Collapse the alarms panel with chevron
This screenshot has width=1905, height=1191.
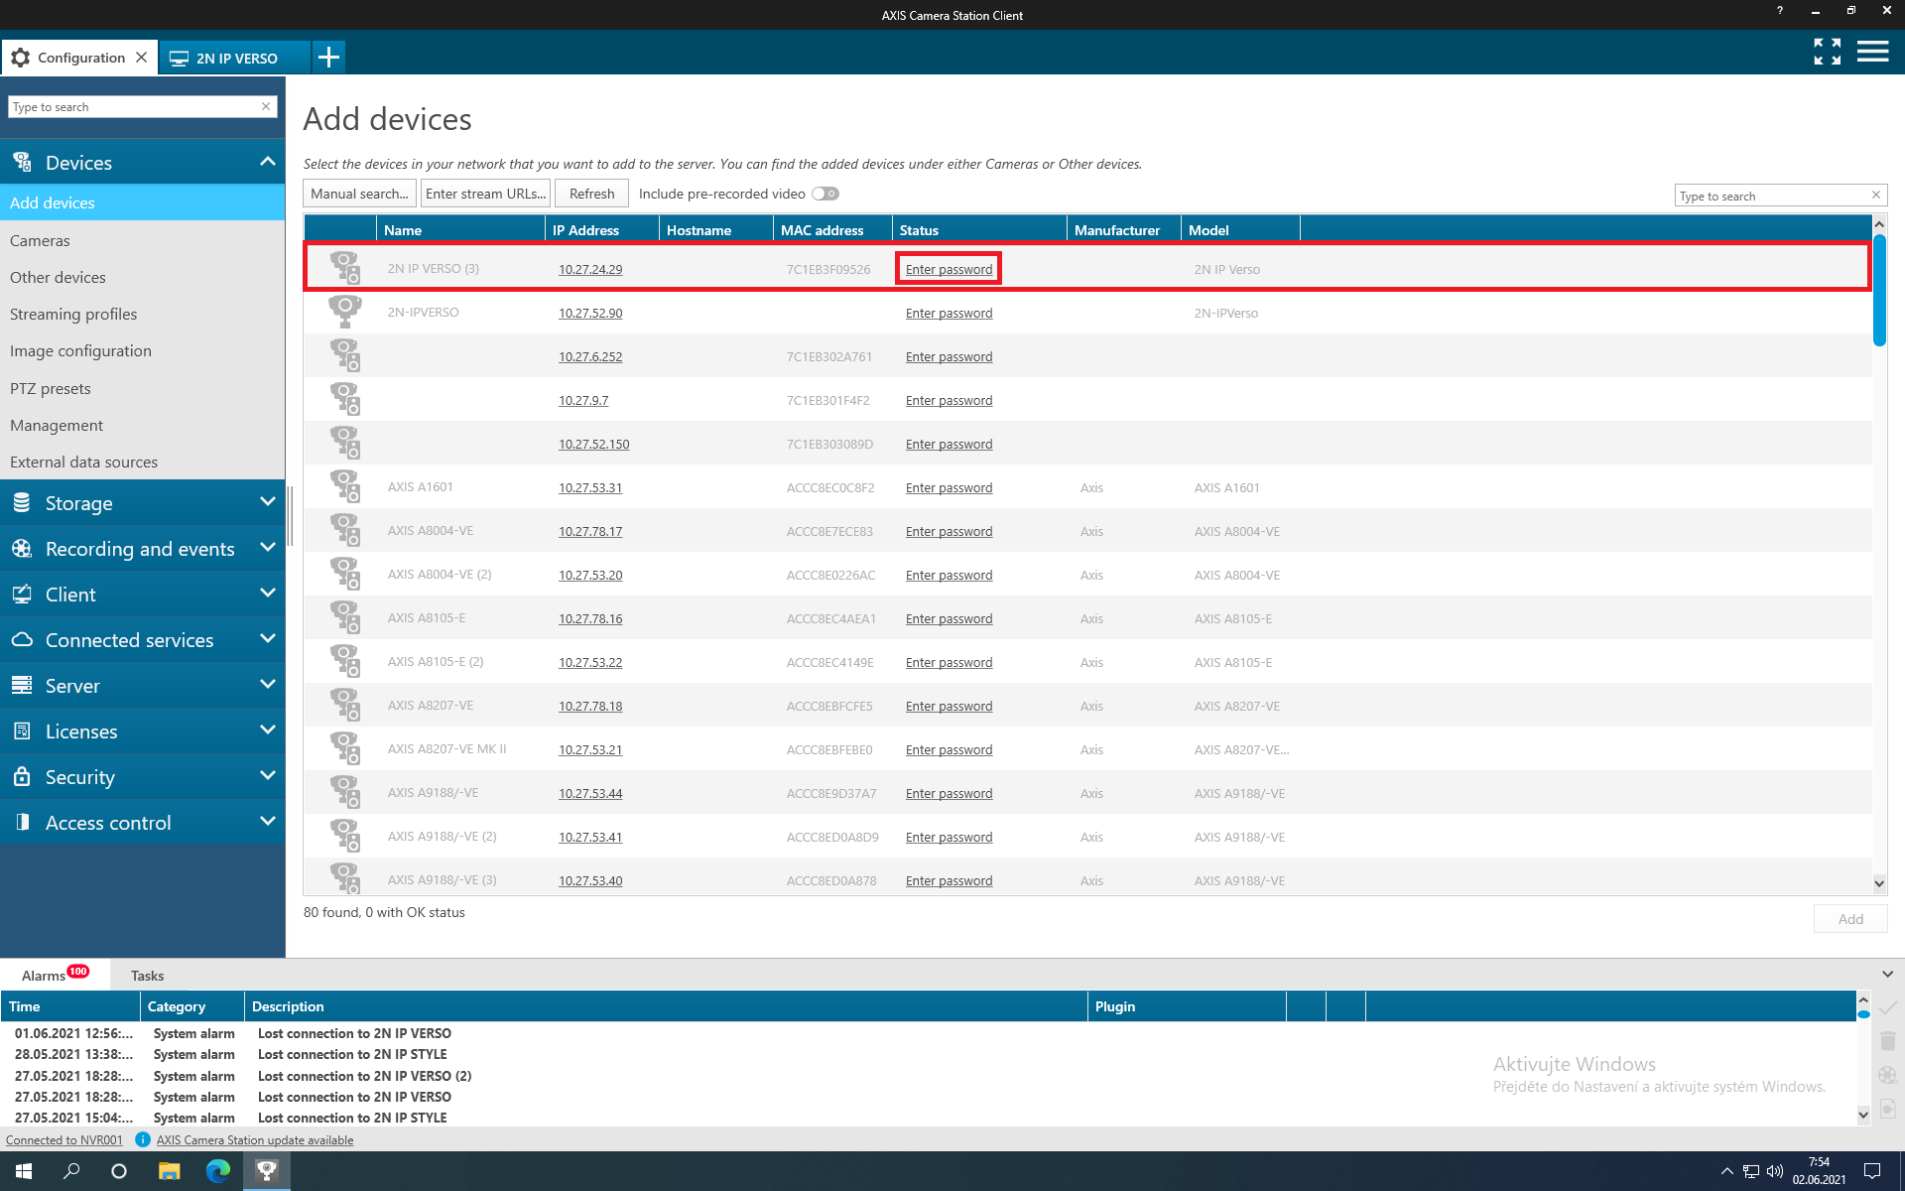pyautogui.click(x=1887, y=975)
